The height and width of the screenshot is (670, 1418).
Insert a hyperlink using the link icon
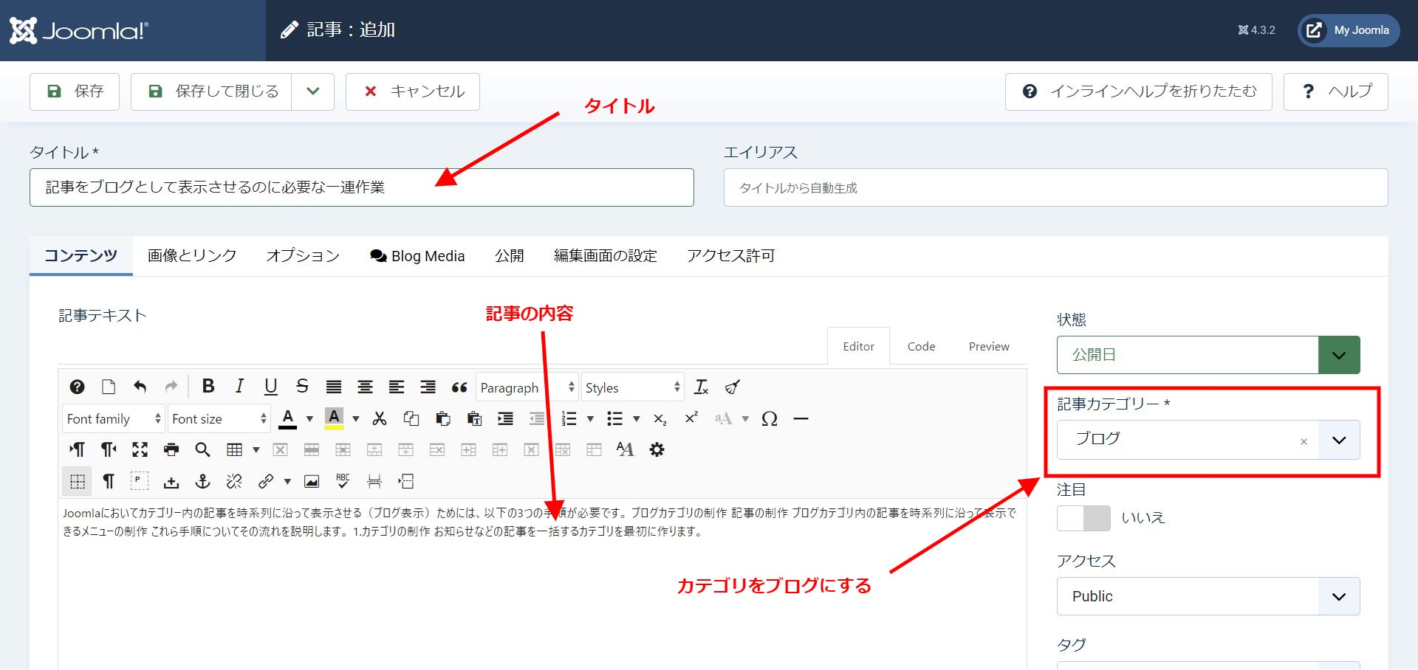click(264, 481)
